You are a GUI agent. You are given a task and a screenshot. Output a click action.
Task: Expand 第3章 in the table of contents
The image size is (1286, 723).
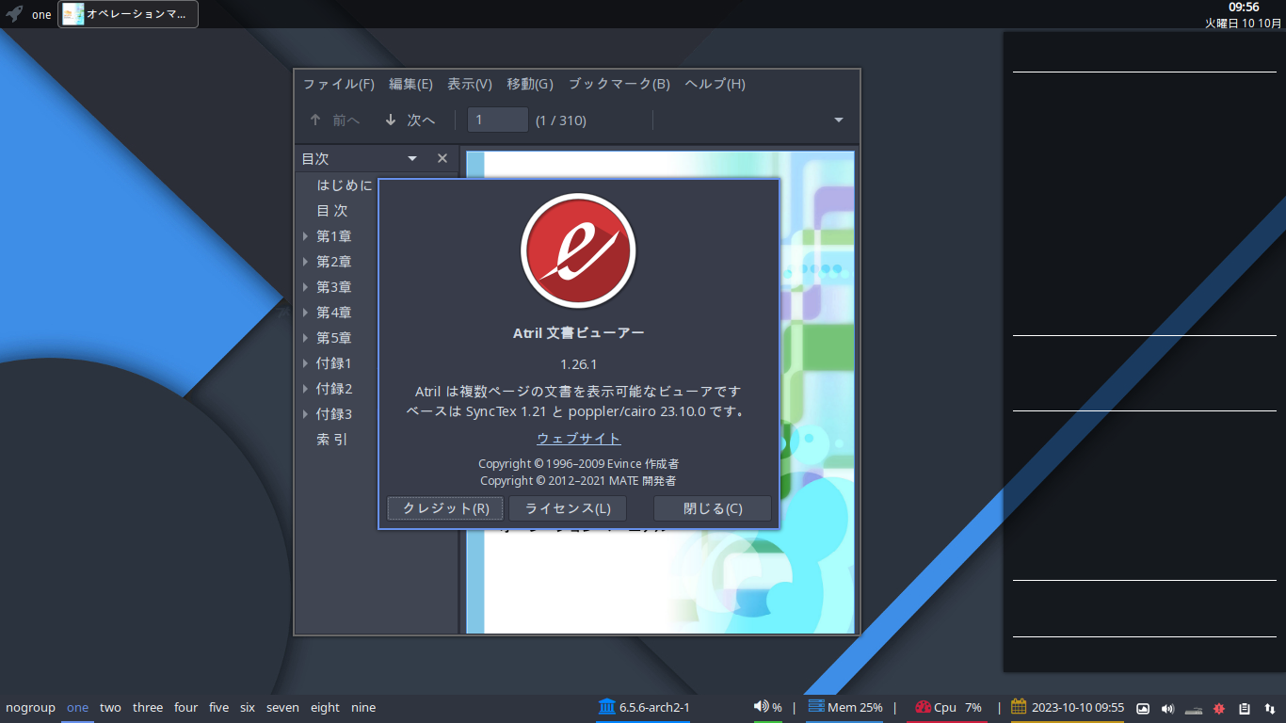pyautogui.click(x=306, y=287)
